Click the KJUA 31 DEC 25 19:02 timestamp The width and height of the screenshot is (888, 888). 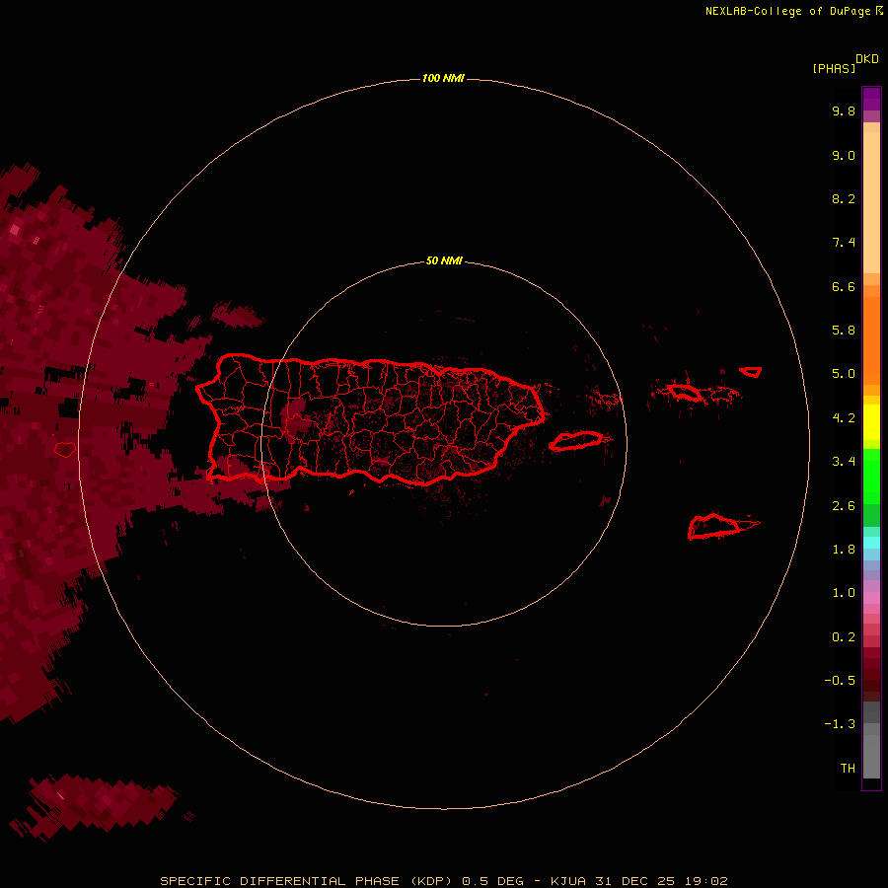(x=638, y=881)
